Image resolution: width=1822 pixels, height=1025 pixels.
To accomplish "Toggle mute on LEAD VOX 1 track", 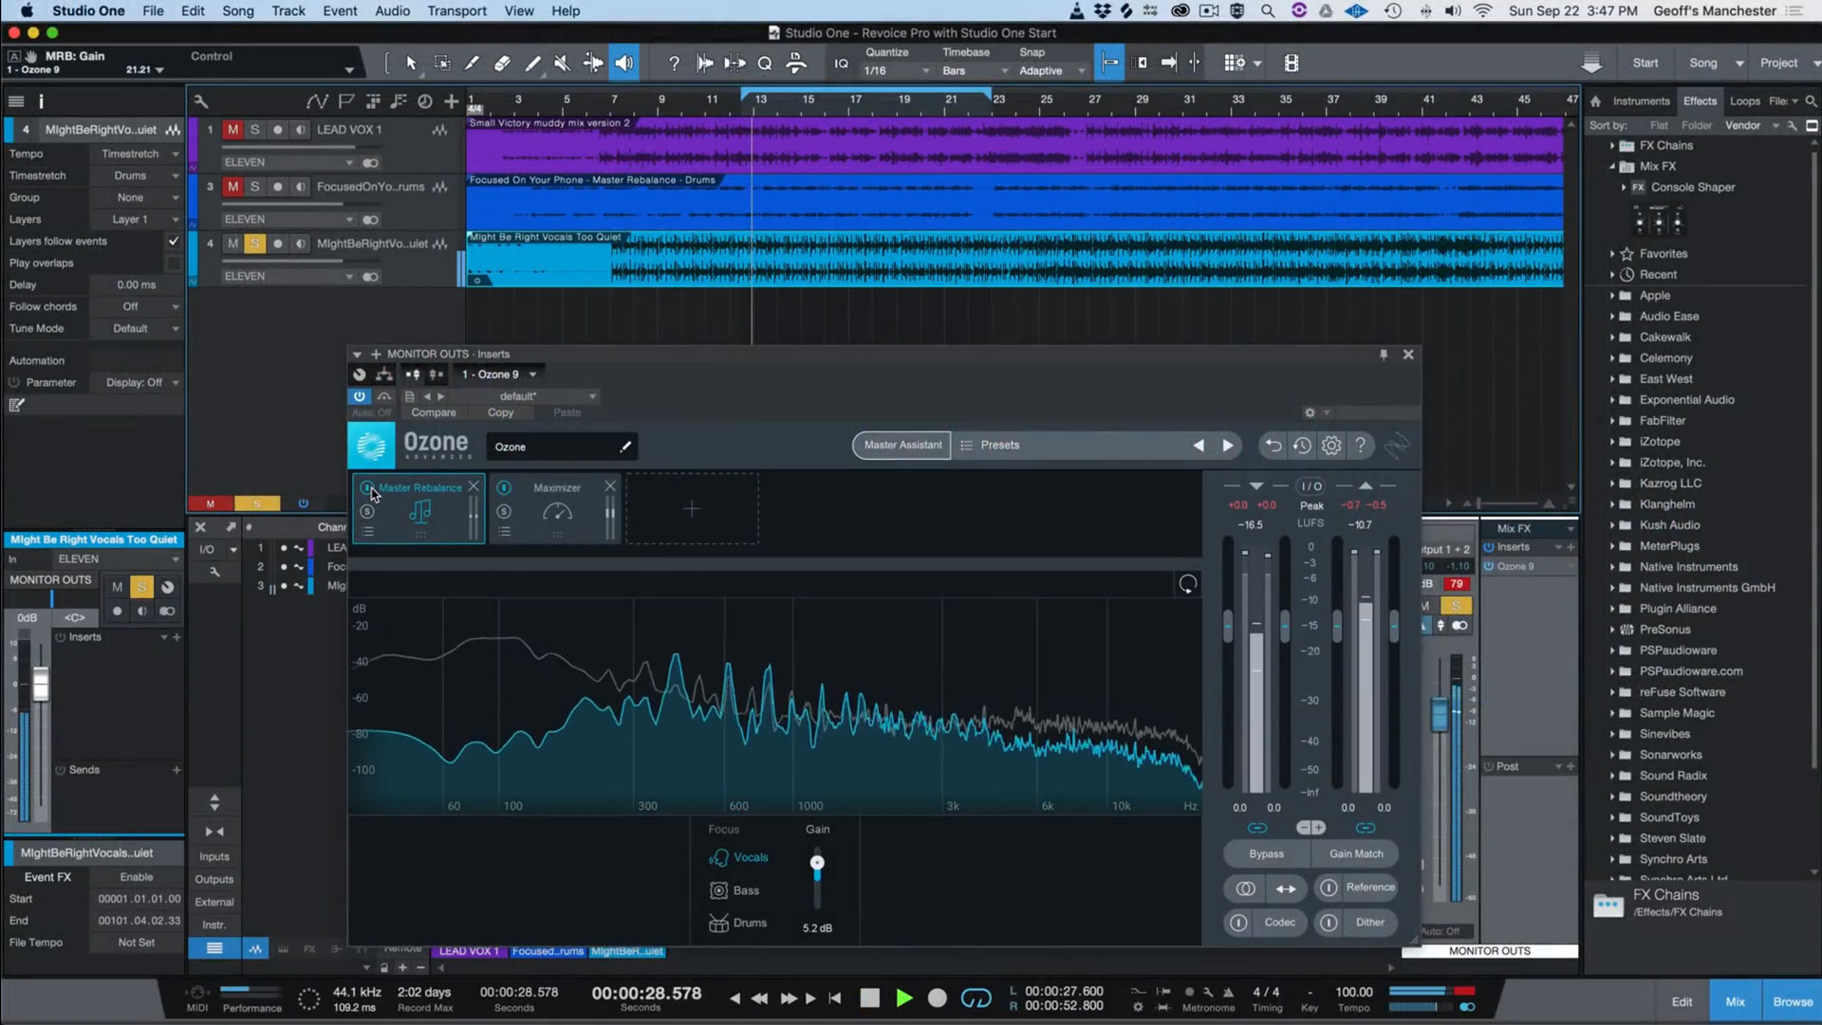I will (232, 129).
